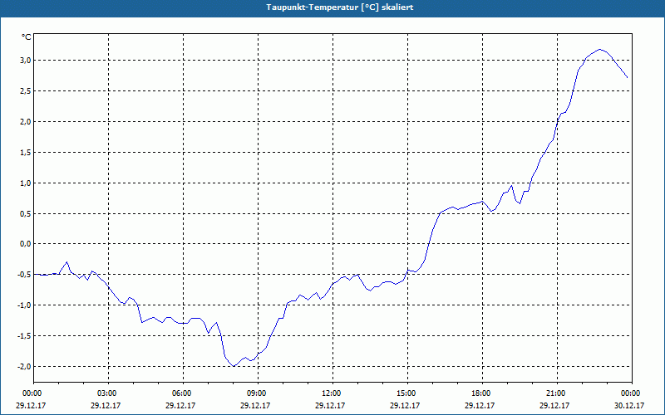The height and width of the screenshot is (415, 665).
Task: Pick the 21:00 time axis label
Action: coord(557,393)
